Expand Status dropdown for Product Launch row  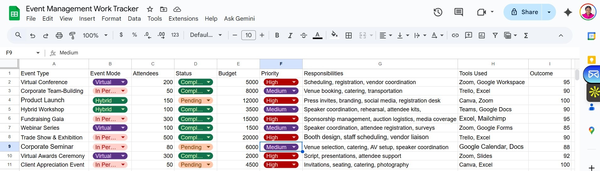point(208,100)
